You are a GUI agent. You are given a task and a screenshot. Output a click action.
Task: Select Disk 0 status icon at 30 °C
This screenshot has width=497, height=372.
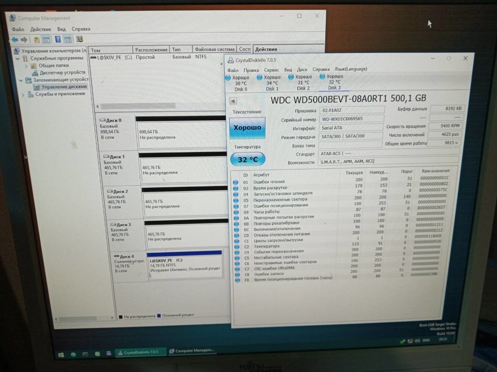(x=228, y=78)
